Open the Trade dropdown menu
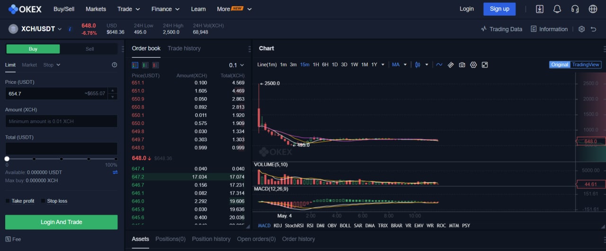The height and width of the screenshot is (251, 606). [129, 9]
